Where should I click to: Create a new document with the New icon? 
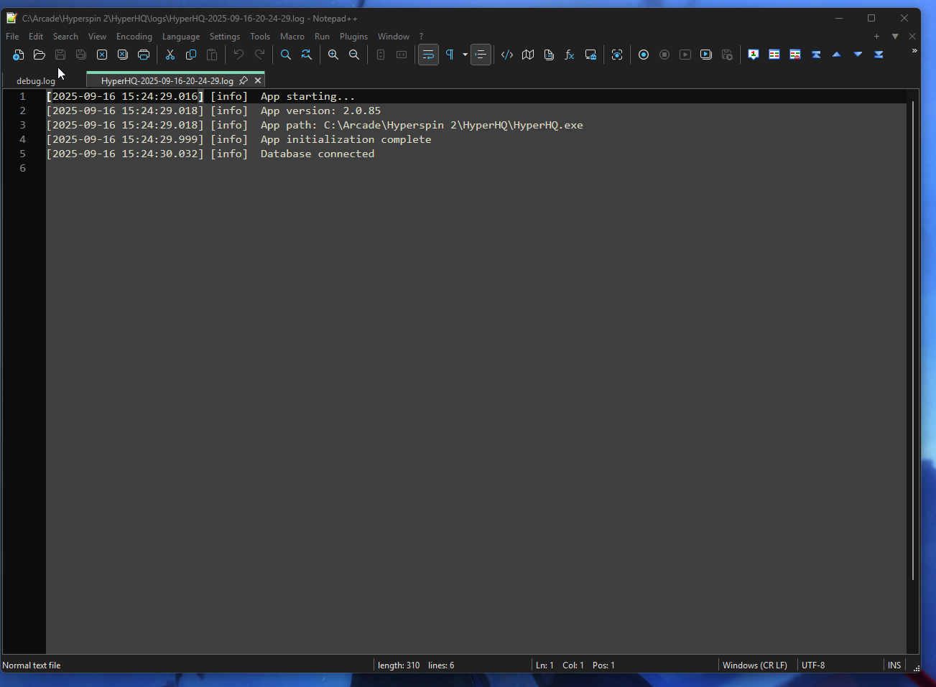(19, 55)
